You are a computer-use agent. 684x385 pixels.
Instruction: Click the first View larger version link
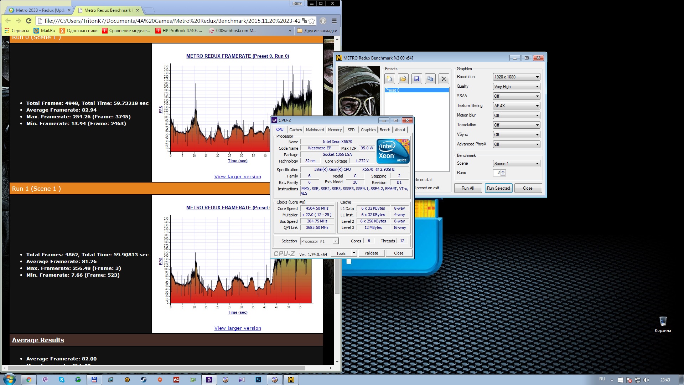238,176
